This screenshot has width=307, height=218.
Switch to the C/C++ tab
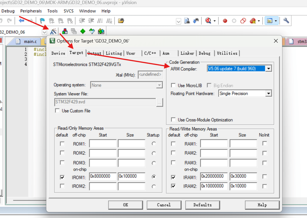click(x=150, y=53)
